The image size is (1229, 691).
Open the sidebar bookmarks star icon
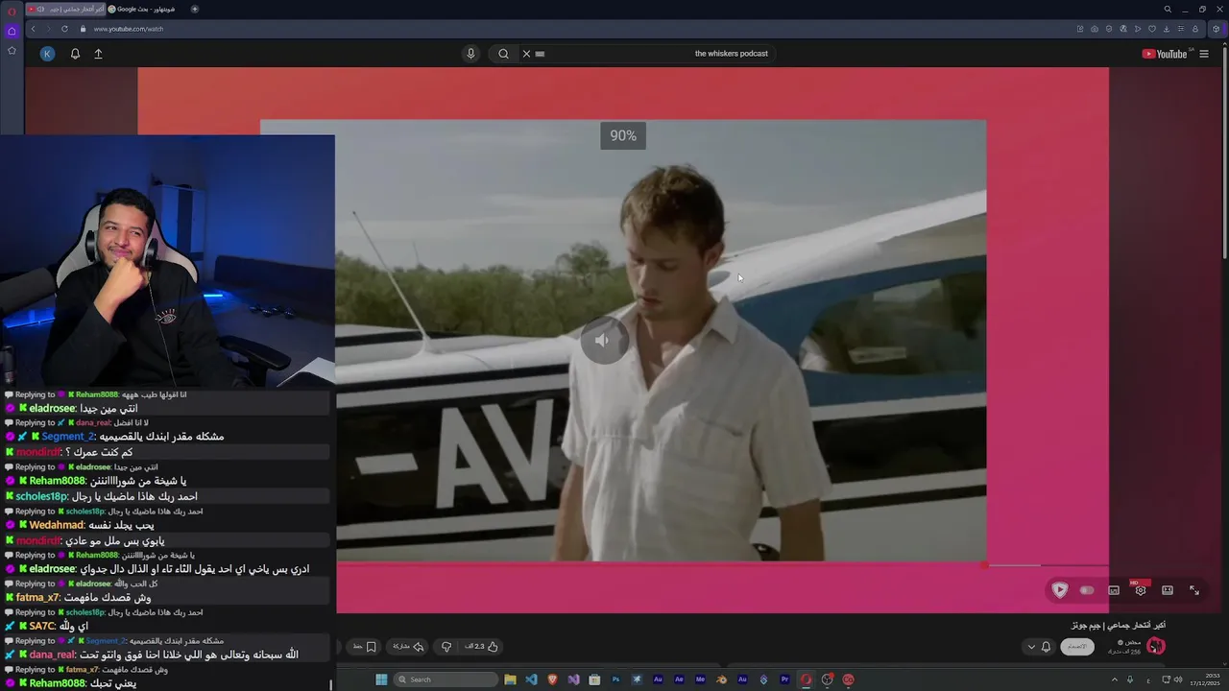[x=12, y=50]
